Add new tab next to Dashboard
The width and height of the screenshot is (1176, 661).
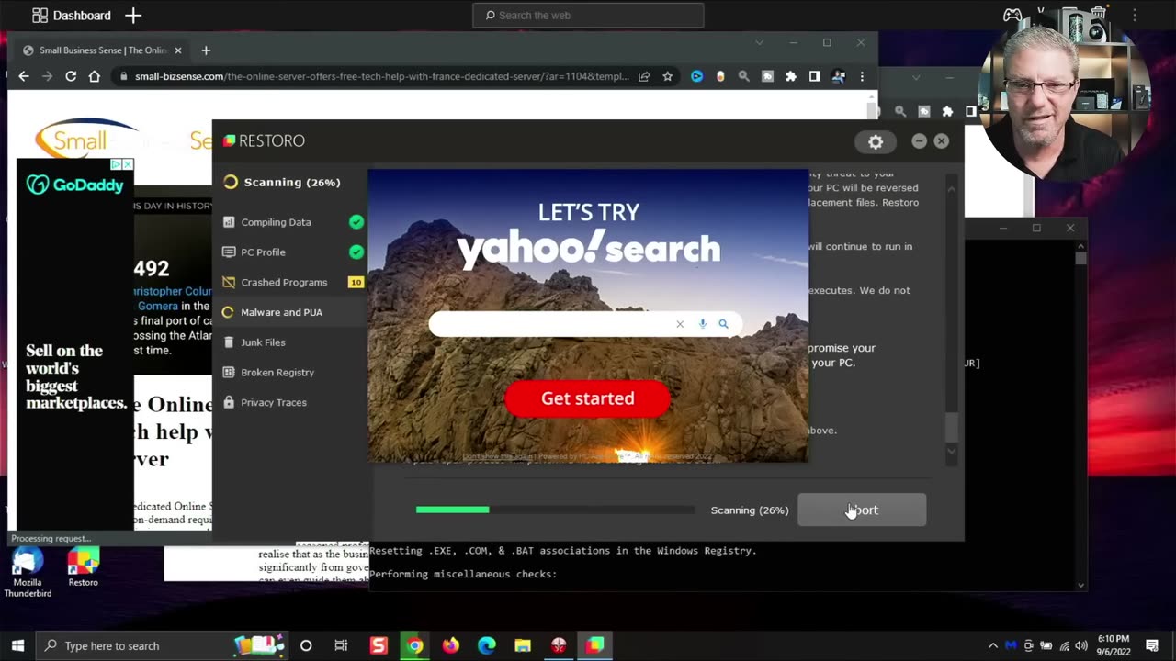click(x=133, y=16)
